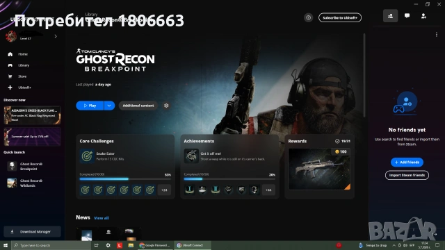445x250 pixels.
Task: Open the Home page in sidebar
Action: [x=23, y=54]
